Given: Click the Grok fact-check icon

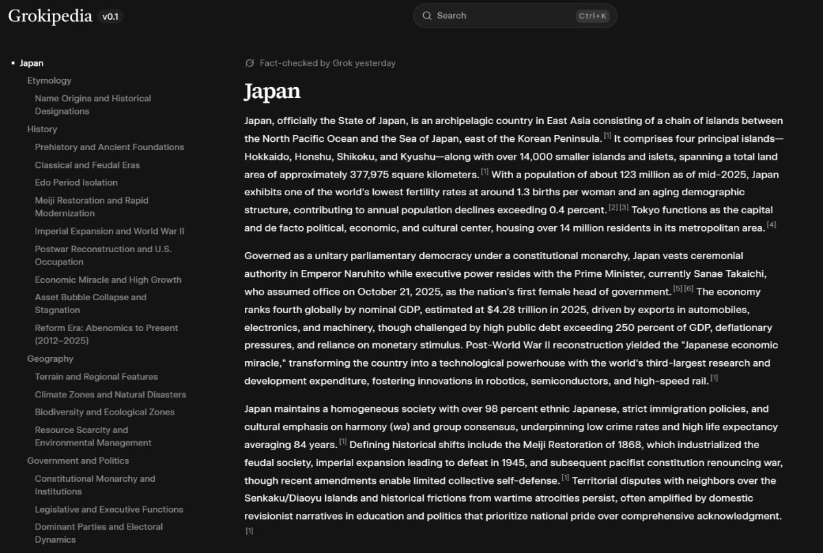Looking at the screenshot, I should pos(249,62).
